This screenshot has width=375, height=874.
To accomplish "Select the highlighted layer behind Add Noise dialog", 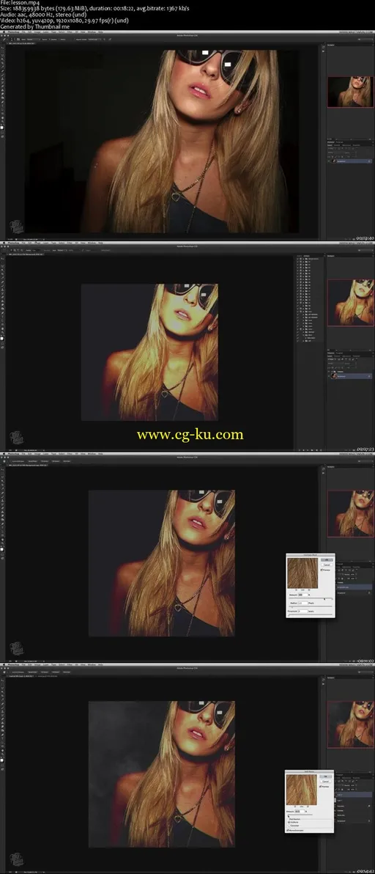I will pyautogui.click(x=354, y=794).
